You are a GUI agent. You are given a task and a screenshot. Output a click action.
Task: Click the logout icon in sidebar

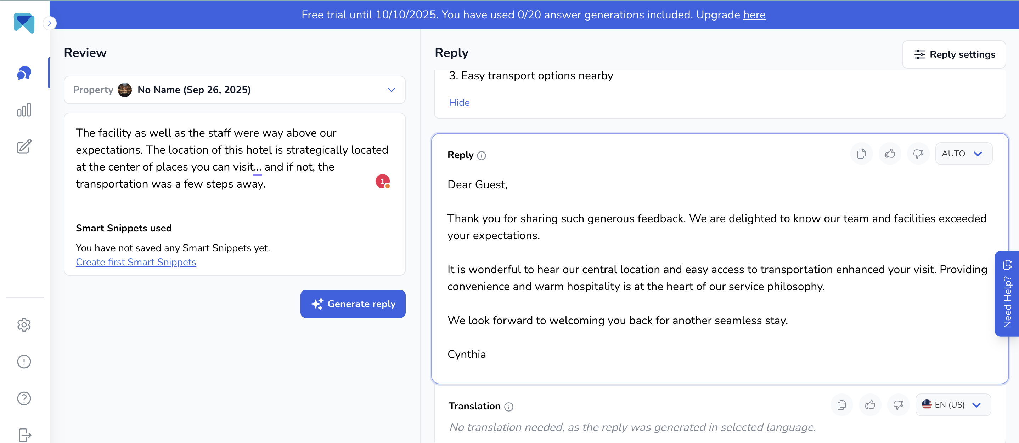point(24,435)
